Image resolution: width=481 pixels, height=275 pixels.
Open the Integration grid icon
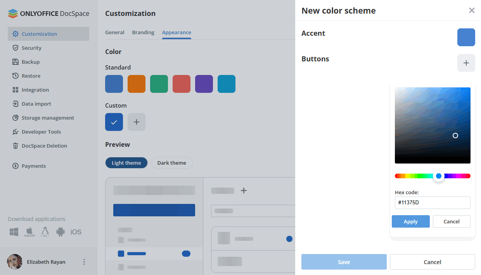click(16, 90)
